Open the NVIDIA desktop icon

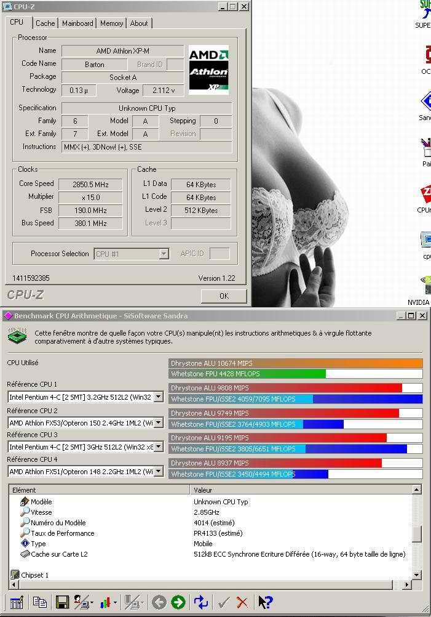426,284
